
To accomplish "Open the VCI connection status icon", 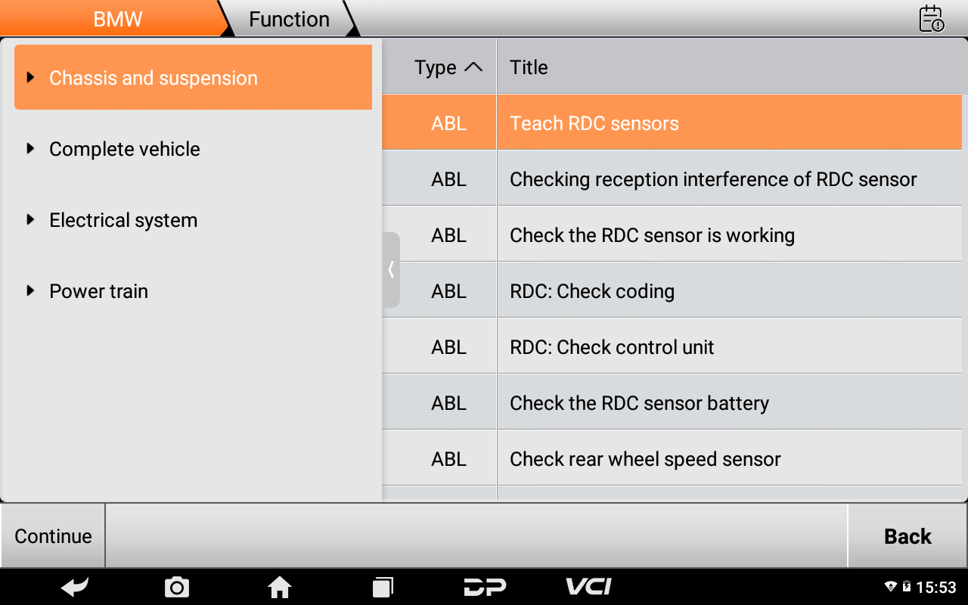I will tap(588, 587).
